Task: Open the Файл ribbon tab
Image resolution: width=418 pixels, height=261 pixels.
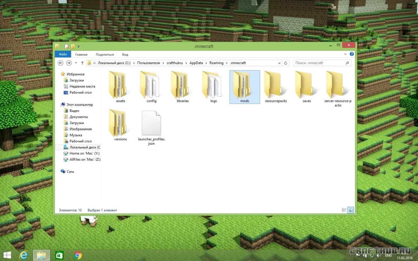Action: click(x=63, y=54)
